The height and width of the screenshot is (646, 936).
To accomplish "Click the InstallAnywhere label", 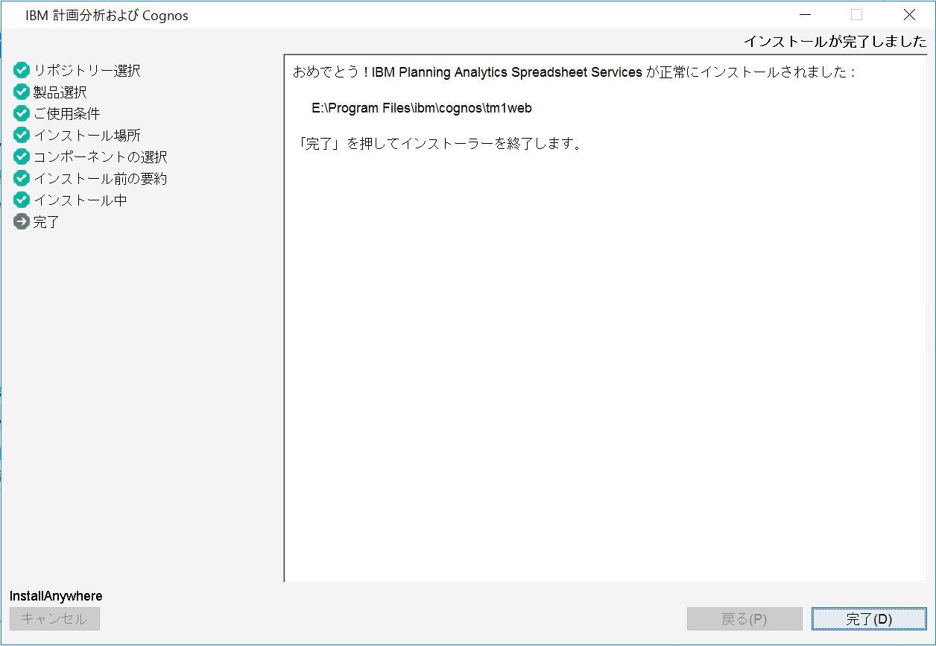I will click(56, 596).
